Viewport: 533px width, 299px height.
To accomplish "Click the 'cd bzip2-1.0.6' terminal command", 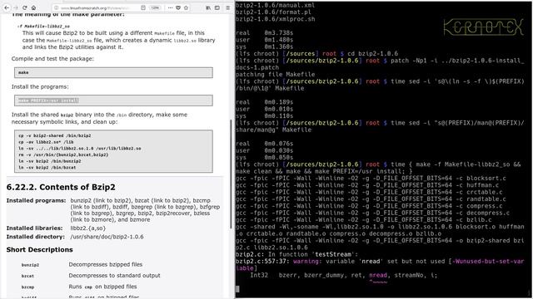I will [x=372, y=53].
